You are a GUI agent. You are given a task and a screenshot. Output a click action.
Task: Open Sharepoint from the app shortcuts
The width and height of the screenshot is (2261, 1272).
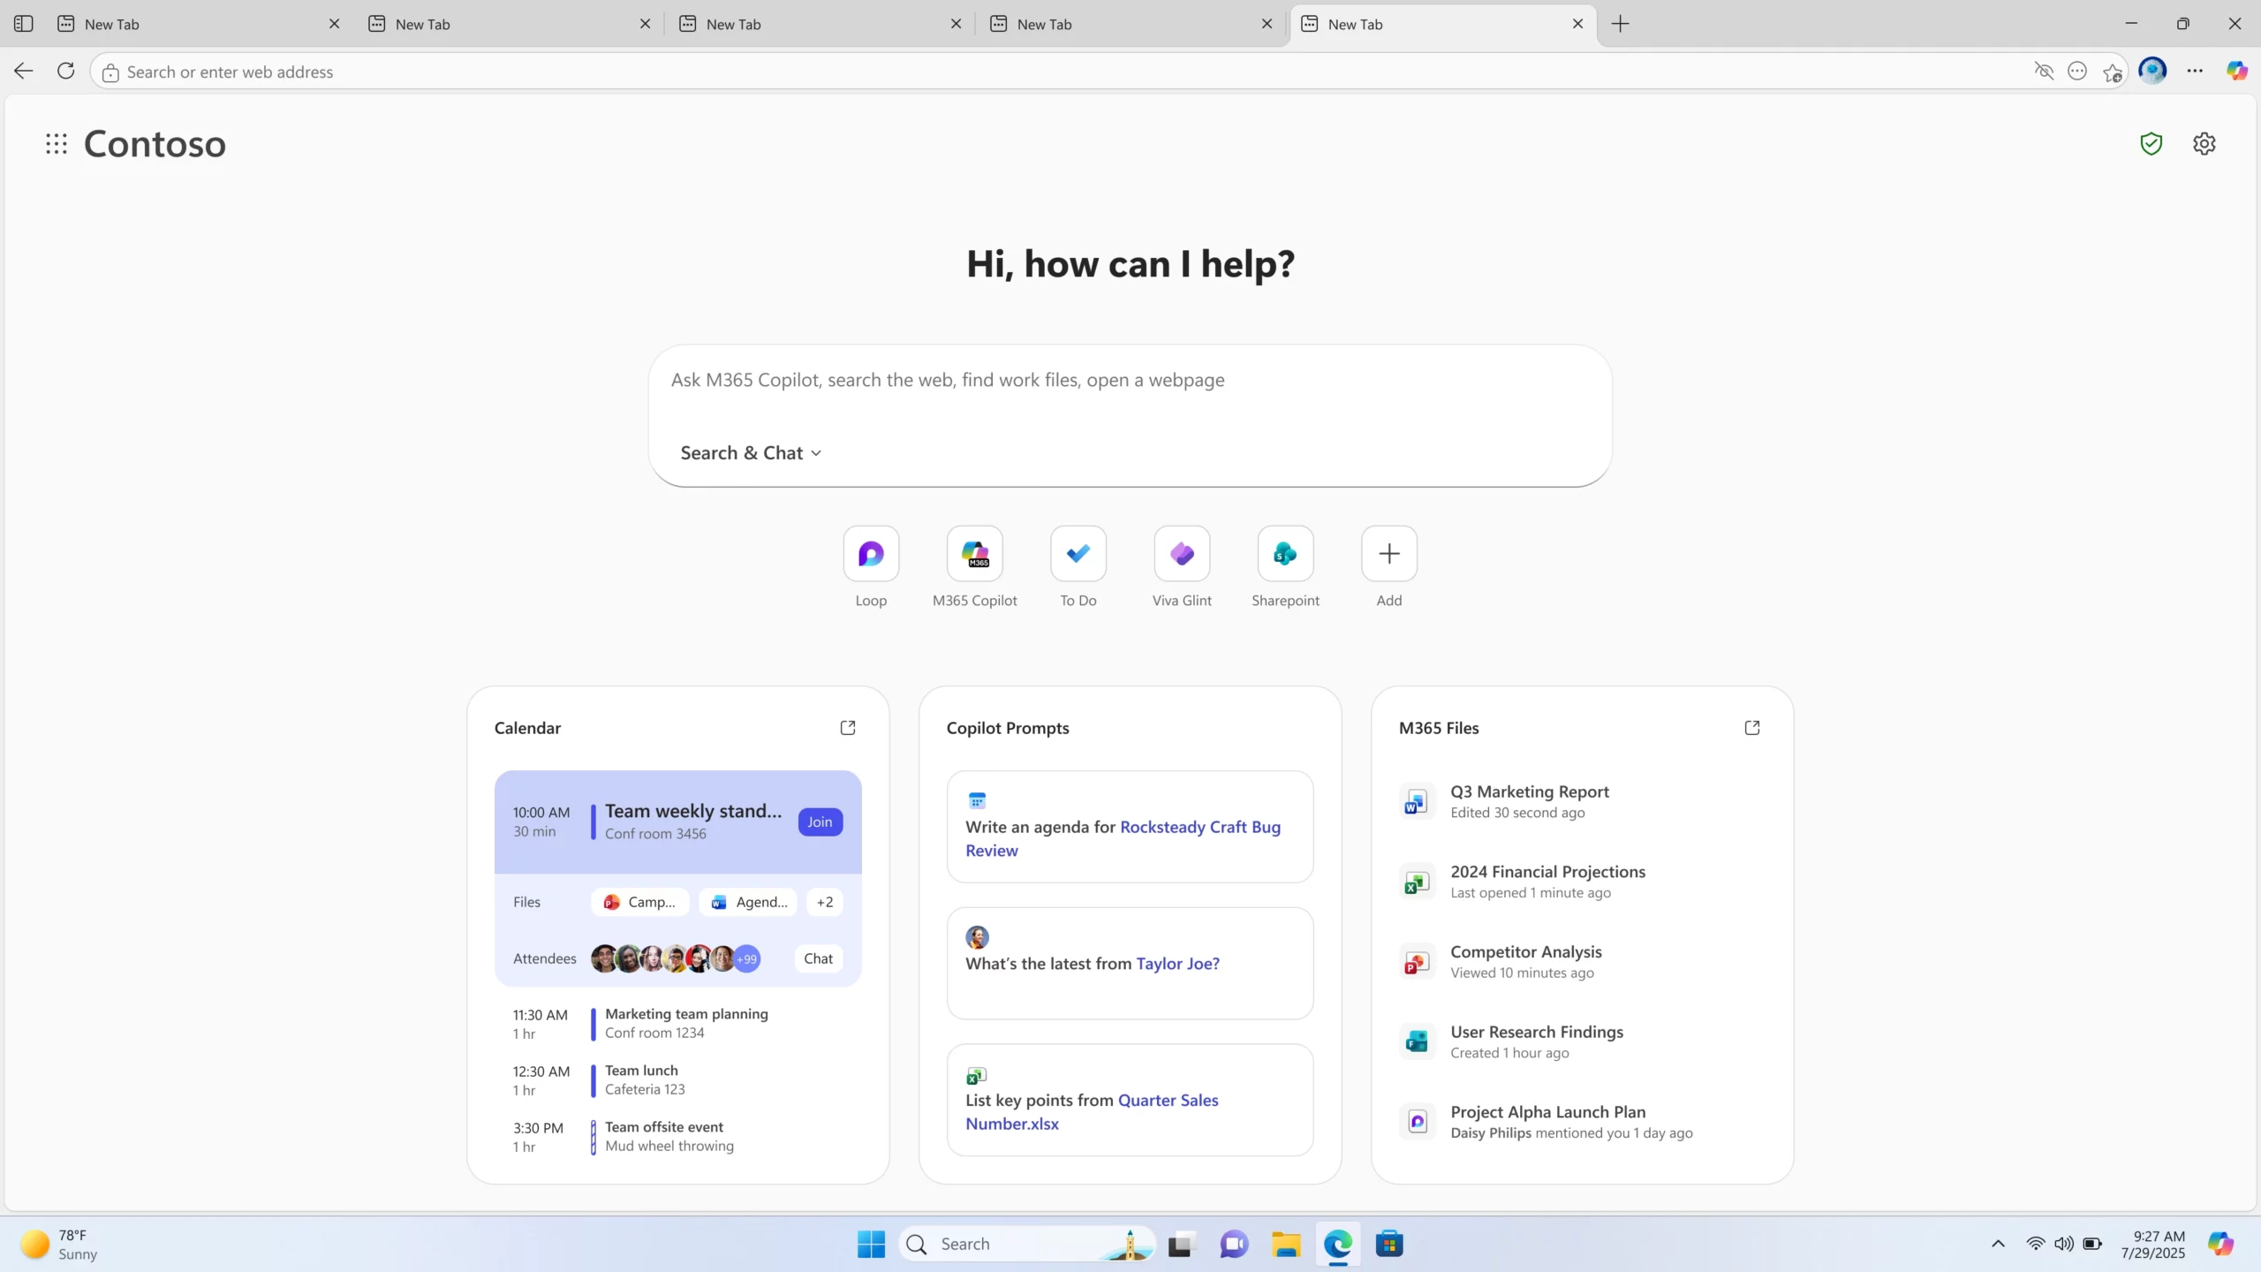(1284, 554)
